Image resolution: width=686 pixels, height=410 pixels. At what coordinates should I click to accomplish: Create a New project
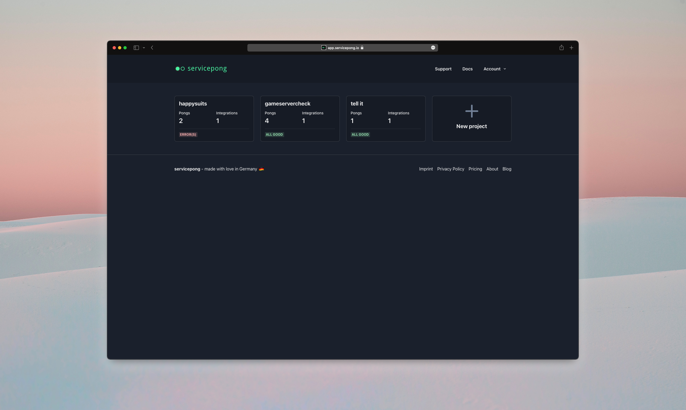point(471,118)
